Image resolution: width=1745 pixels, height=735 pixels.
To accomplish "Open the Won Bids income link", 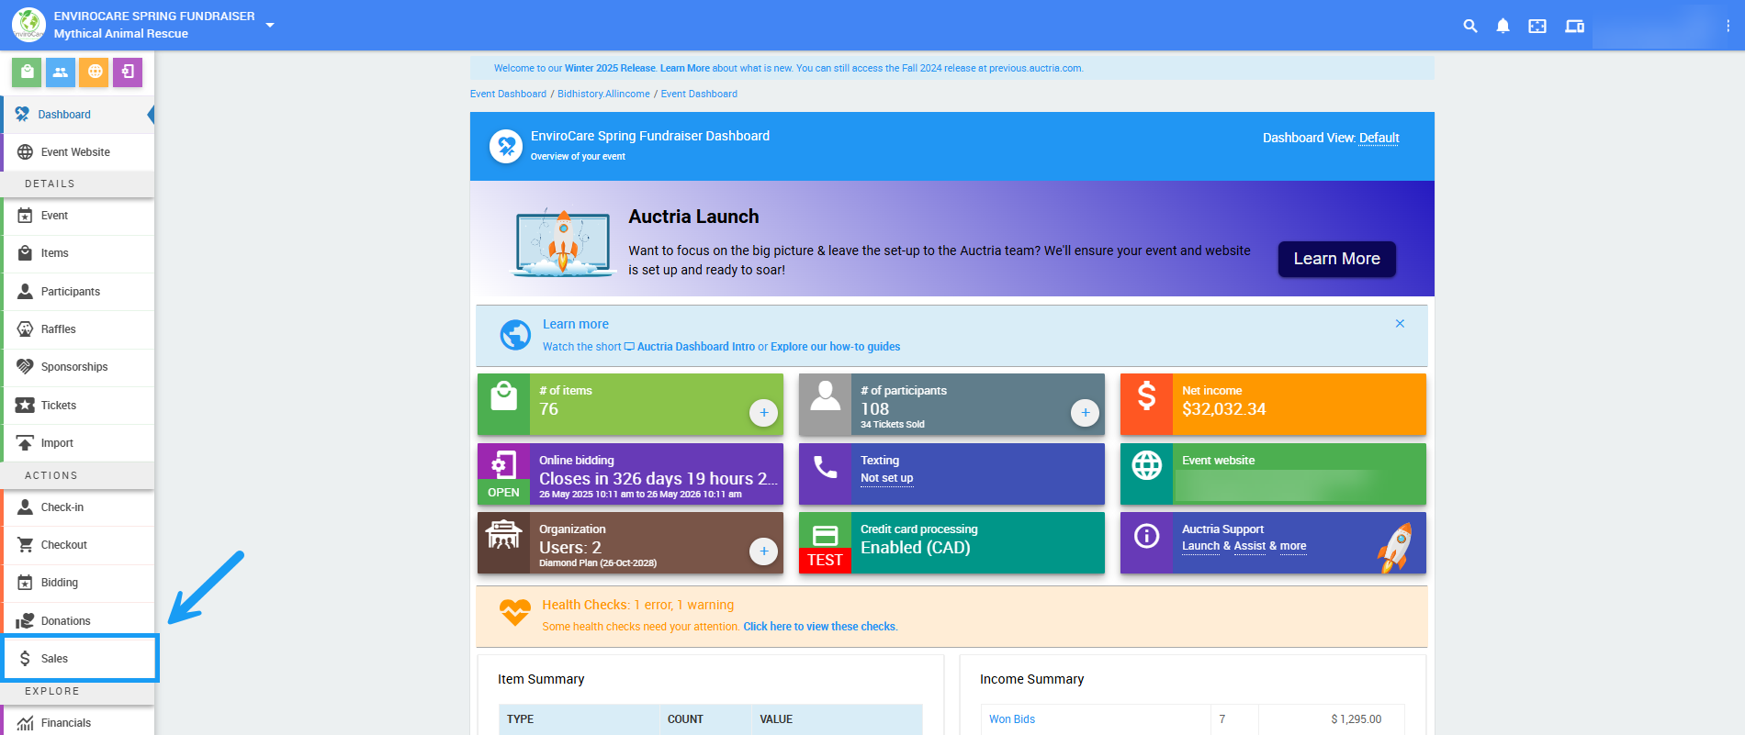I will 1012,719.
